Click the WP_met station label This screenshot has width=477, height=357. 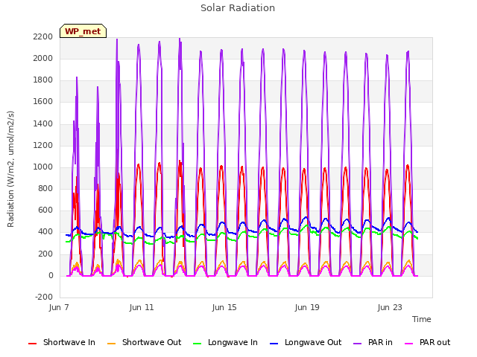(x=83, y=31)
